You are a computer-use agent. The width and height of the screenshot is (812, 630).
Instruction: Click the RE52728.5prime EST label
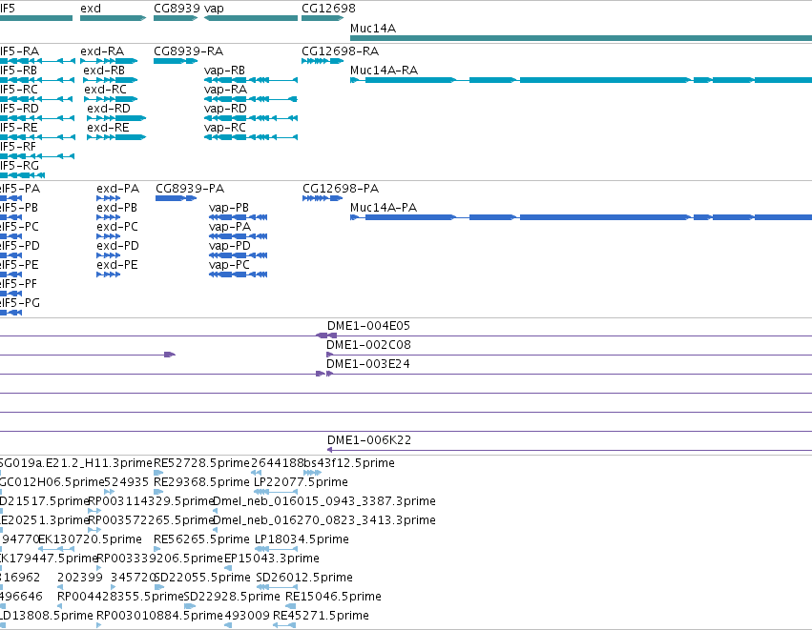(x=202, y=463)
